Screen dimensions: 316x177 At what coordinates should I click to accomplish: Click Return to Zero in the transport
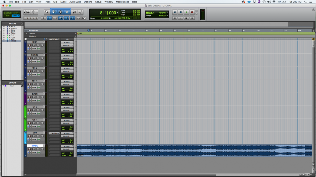175,18
